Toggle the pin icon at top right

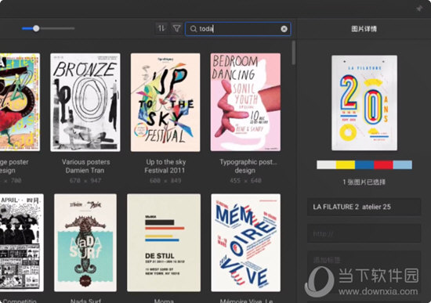419,9
